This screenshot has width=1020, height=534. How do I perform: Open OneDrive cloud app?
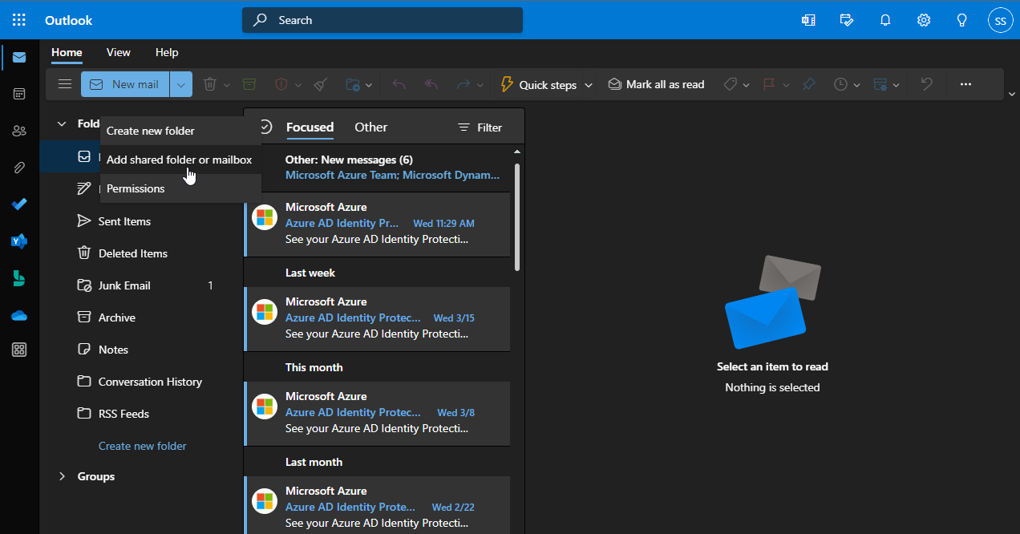19,316
